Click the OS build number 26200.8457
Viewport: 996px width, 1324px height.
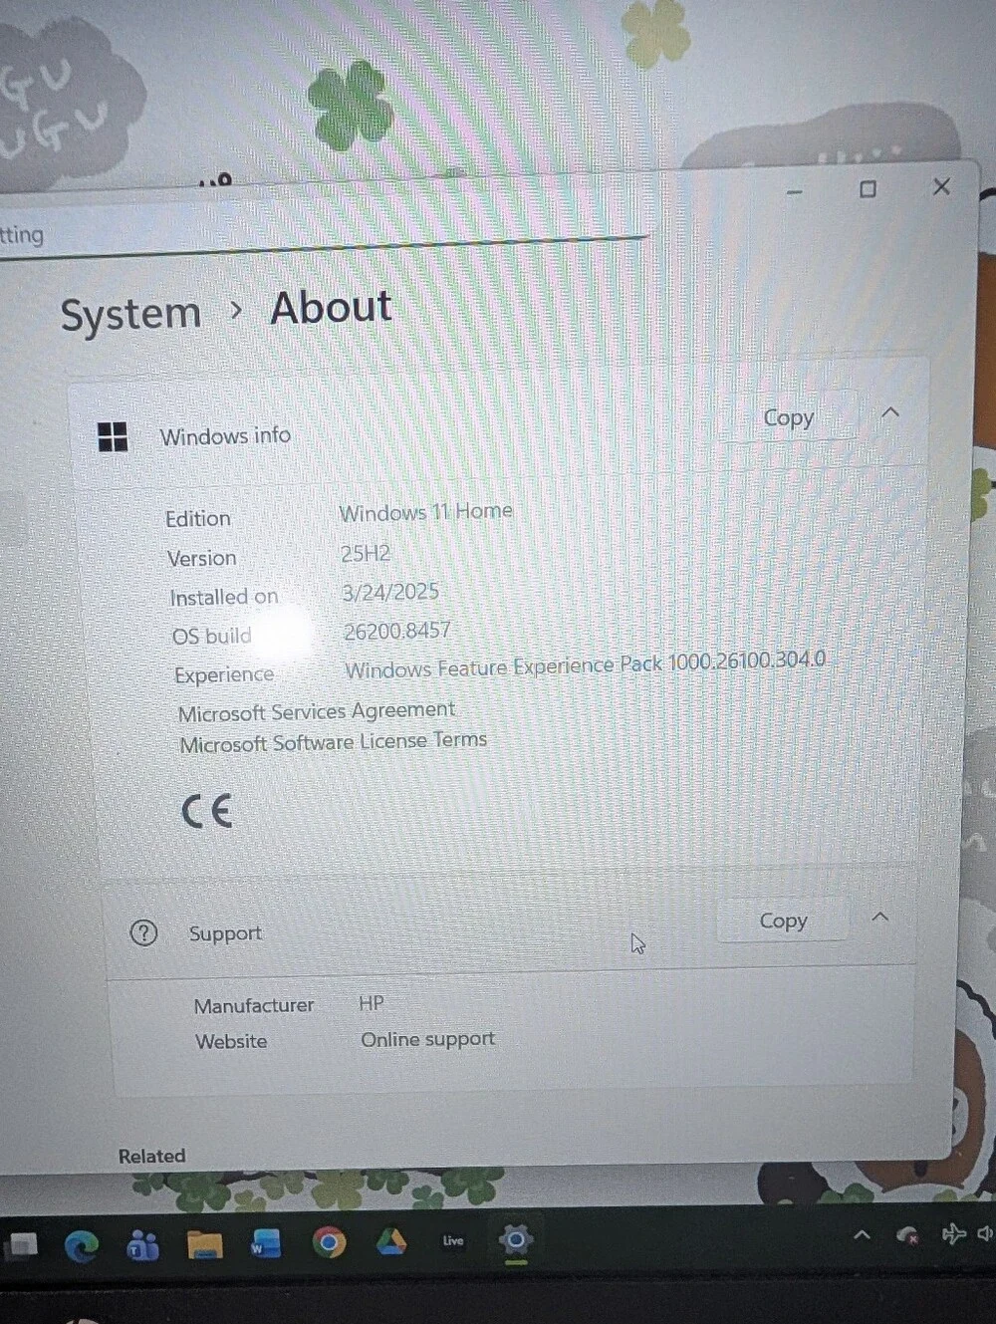click(x=397, y=631)
